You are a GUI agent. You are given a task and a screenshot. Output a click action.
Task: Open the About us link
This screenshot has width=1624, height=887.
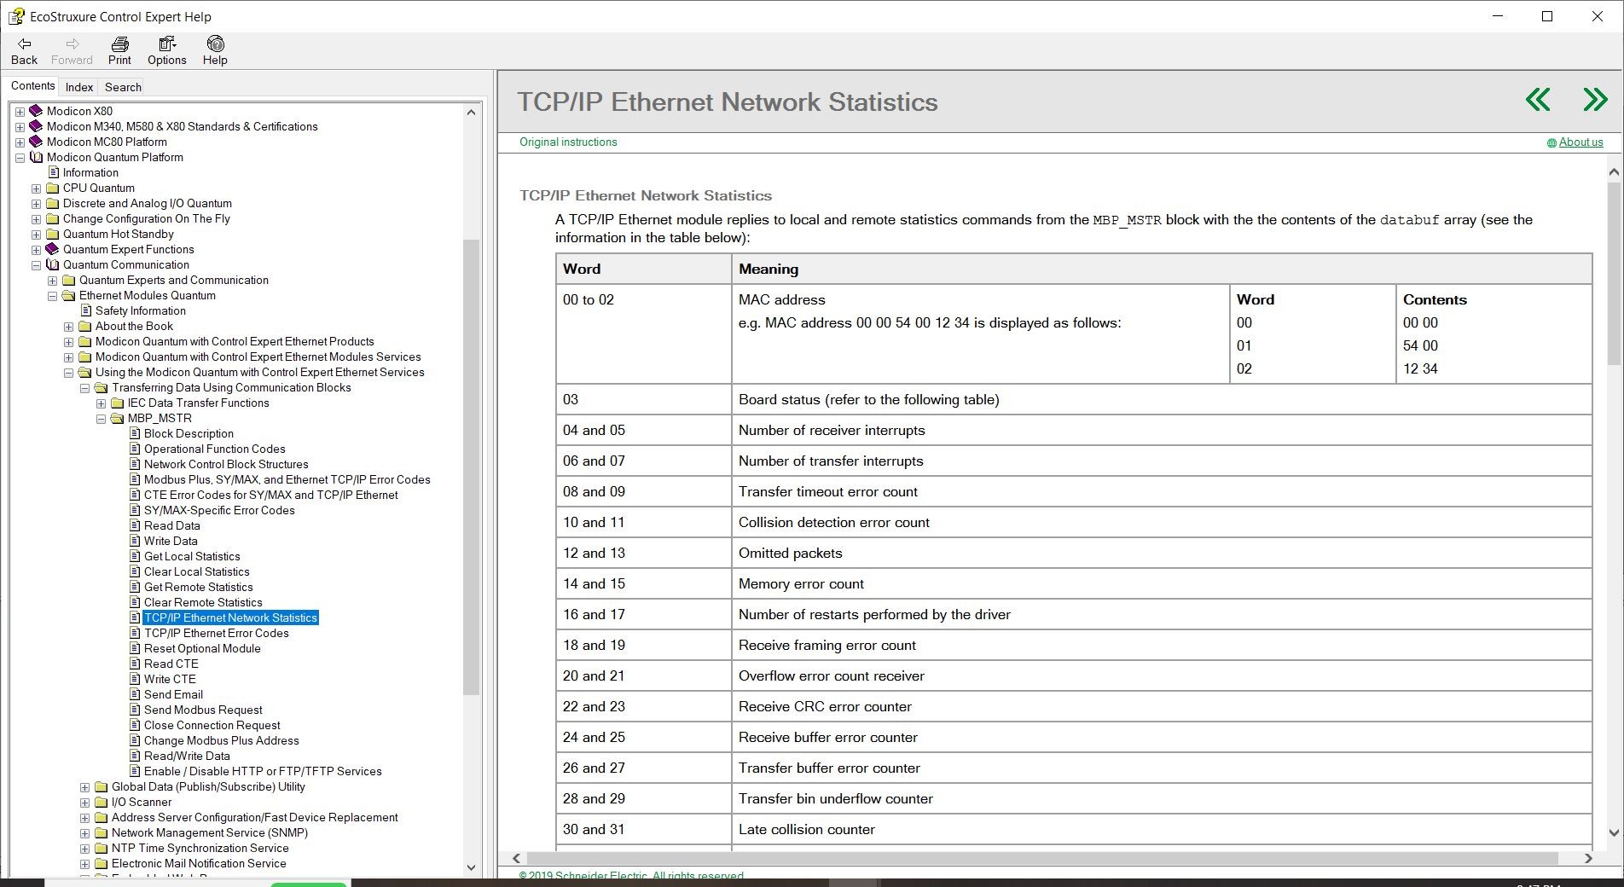1580,142
